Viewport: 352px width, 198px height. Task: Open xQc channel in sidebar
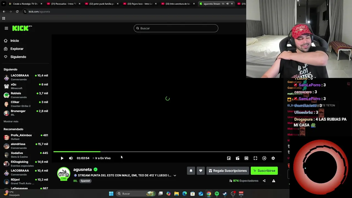[26, 86]
